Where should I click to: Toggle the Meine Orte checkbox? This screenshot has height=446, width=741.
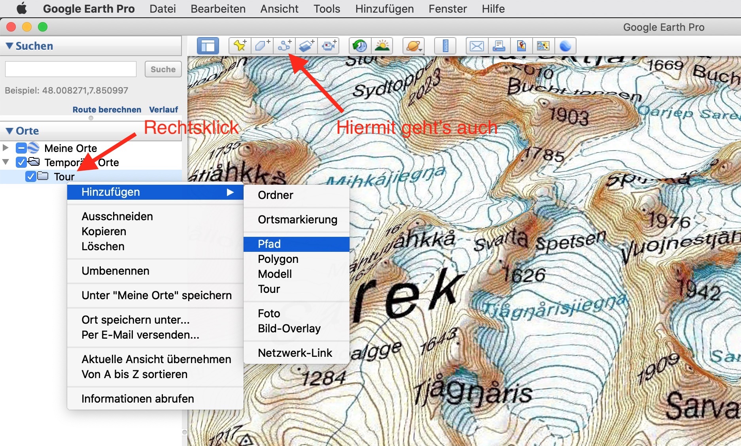pos(21,148)
